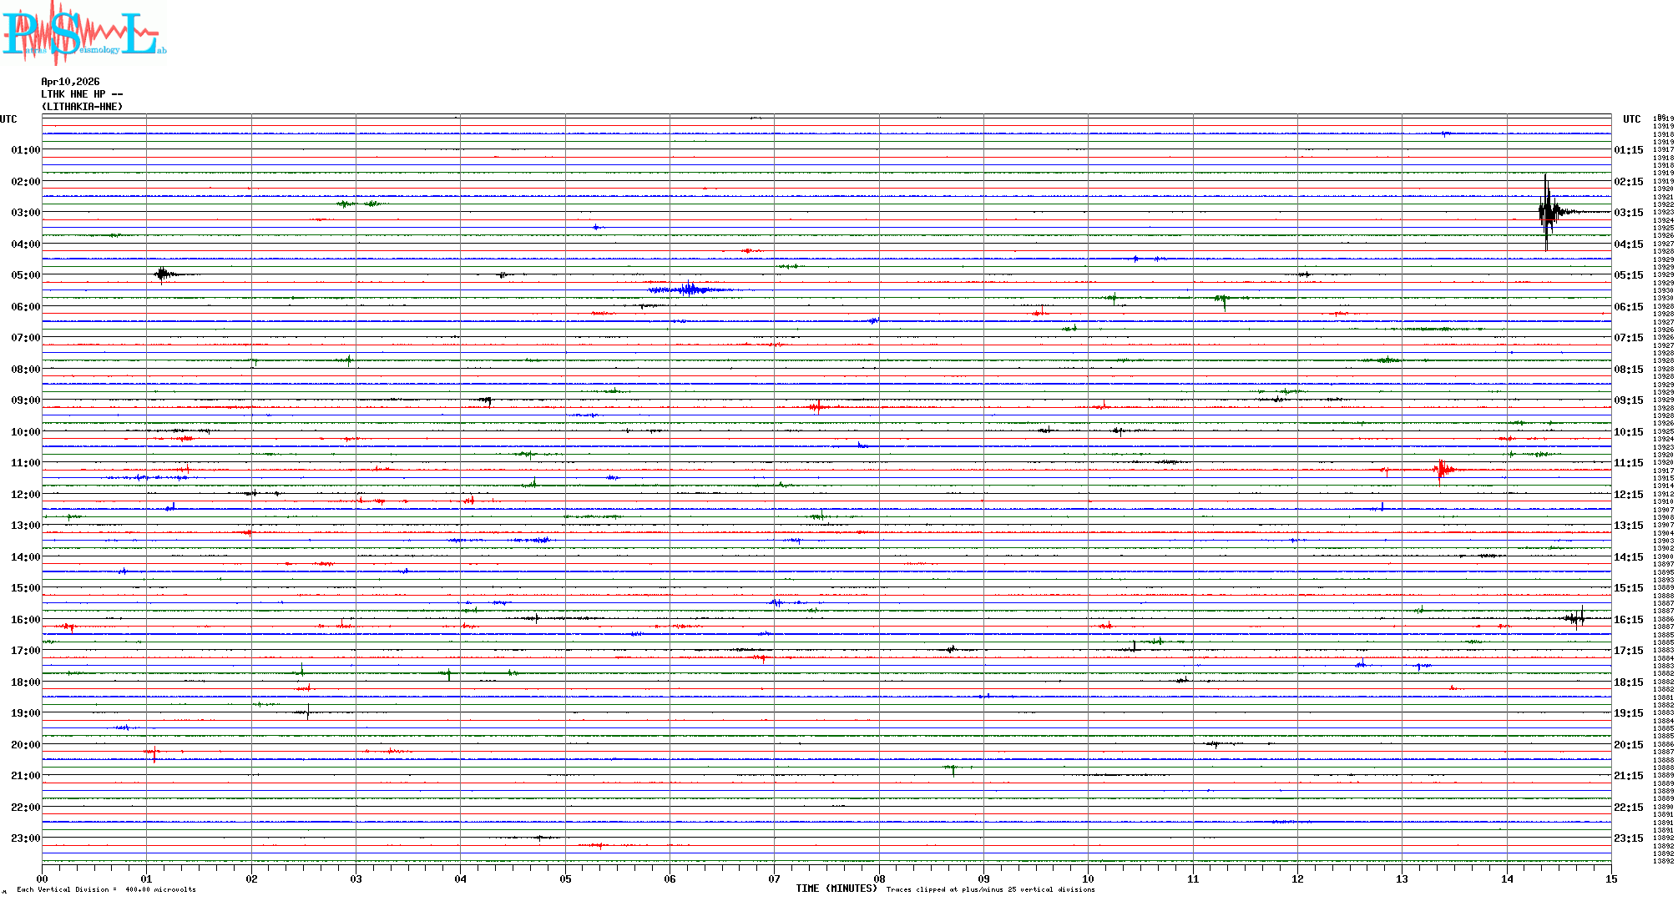Select the 12:00 UTC label on left axis
Image resolution: width=1678 pixels, height=901 pixels.
[x=25, y=495]
